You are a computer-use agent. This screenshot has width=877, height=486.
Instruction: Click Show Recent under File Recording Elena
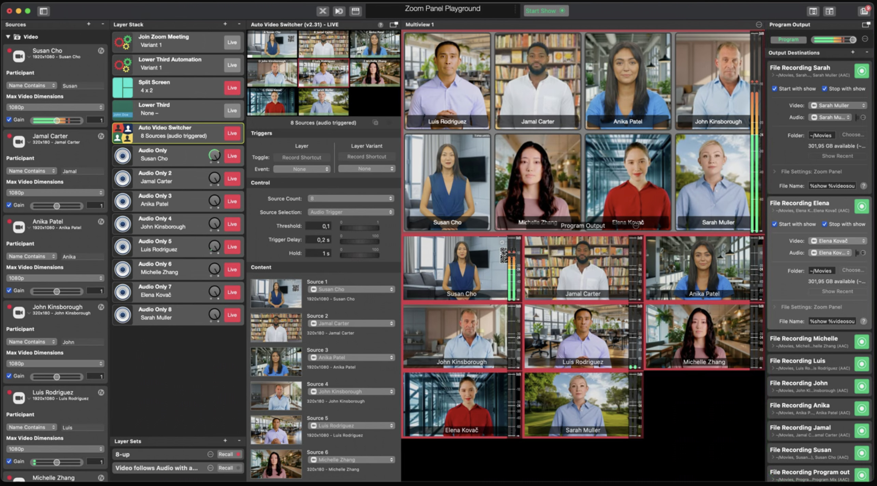point(837,291)
